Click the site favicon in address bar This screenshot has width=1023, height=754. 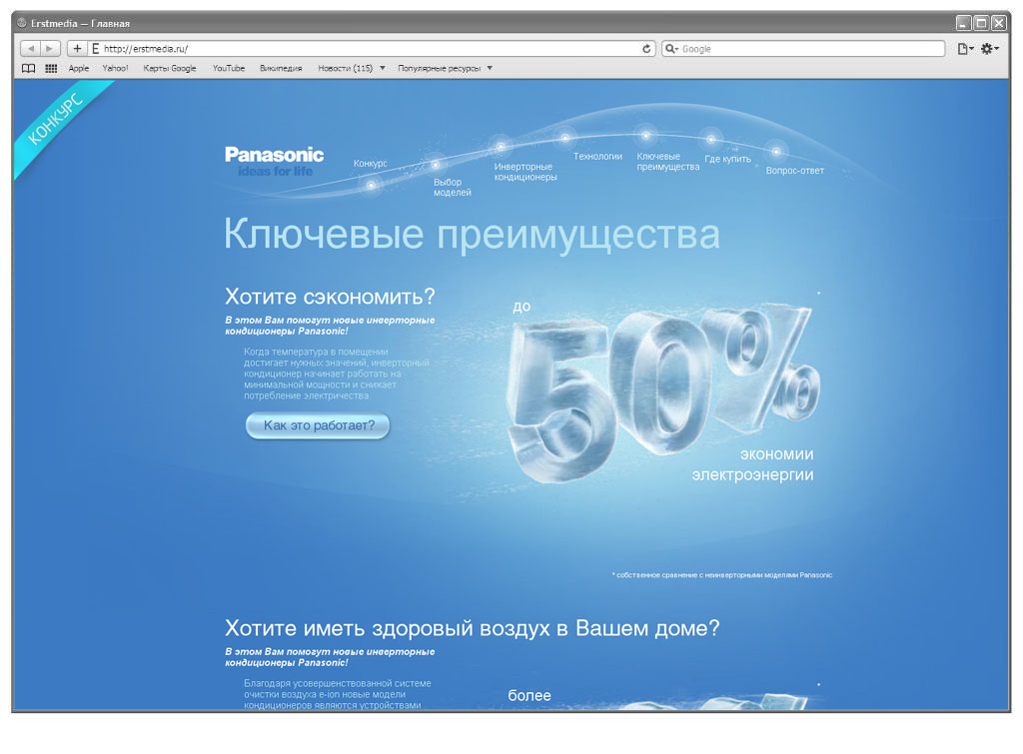tap(95, 49)
